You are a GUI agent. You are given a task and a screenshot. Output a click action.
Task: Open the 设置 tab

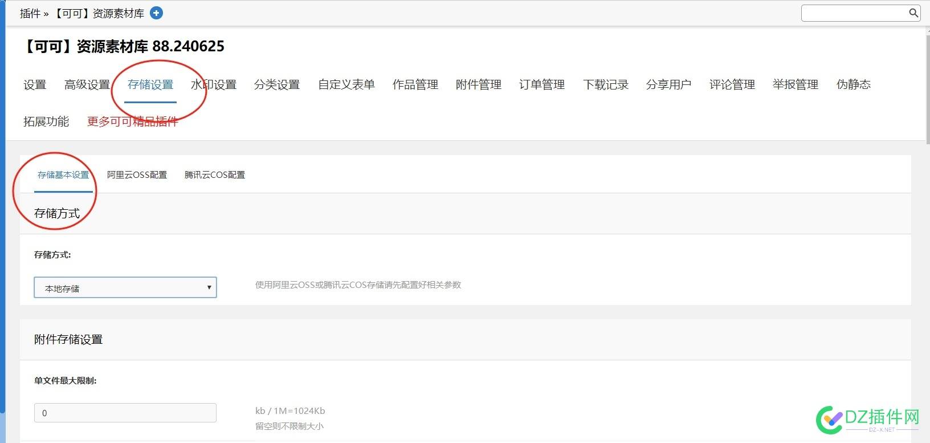(35, 85)
